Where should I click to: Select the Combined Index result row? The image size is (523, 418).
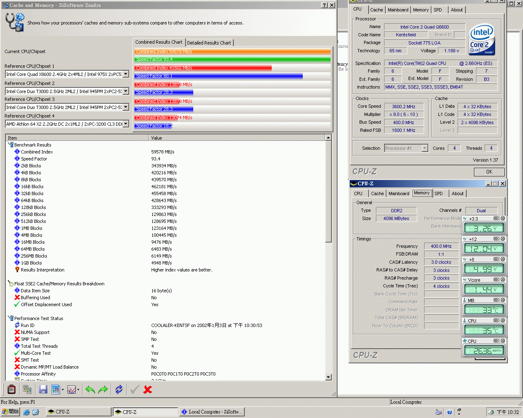tap(165, 152)
